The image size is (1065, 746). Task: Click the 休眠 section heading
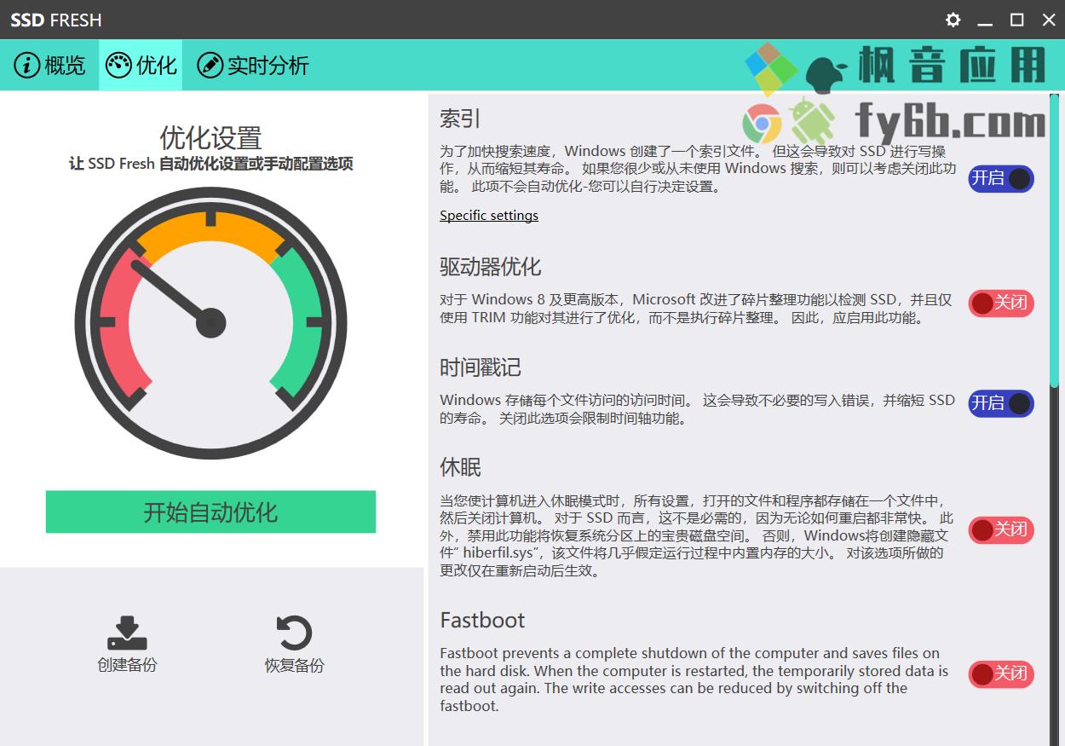tap(461, 467)
